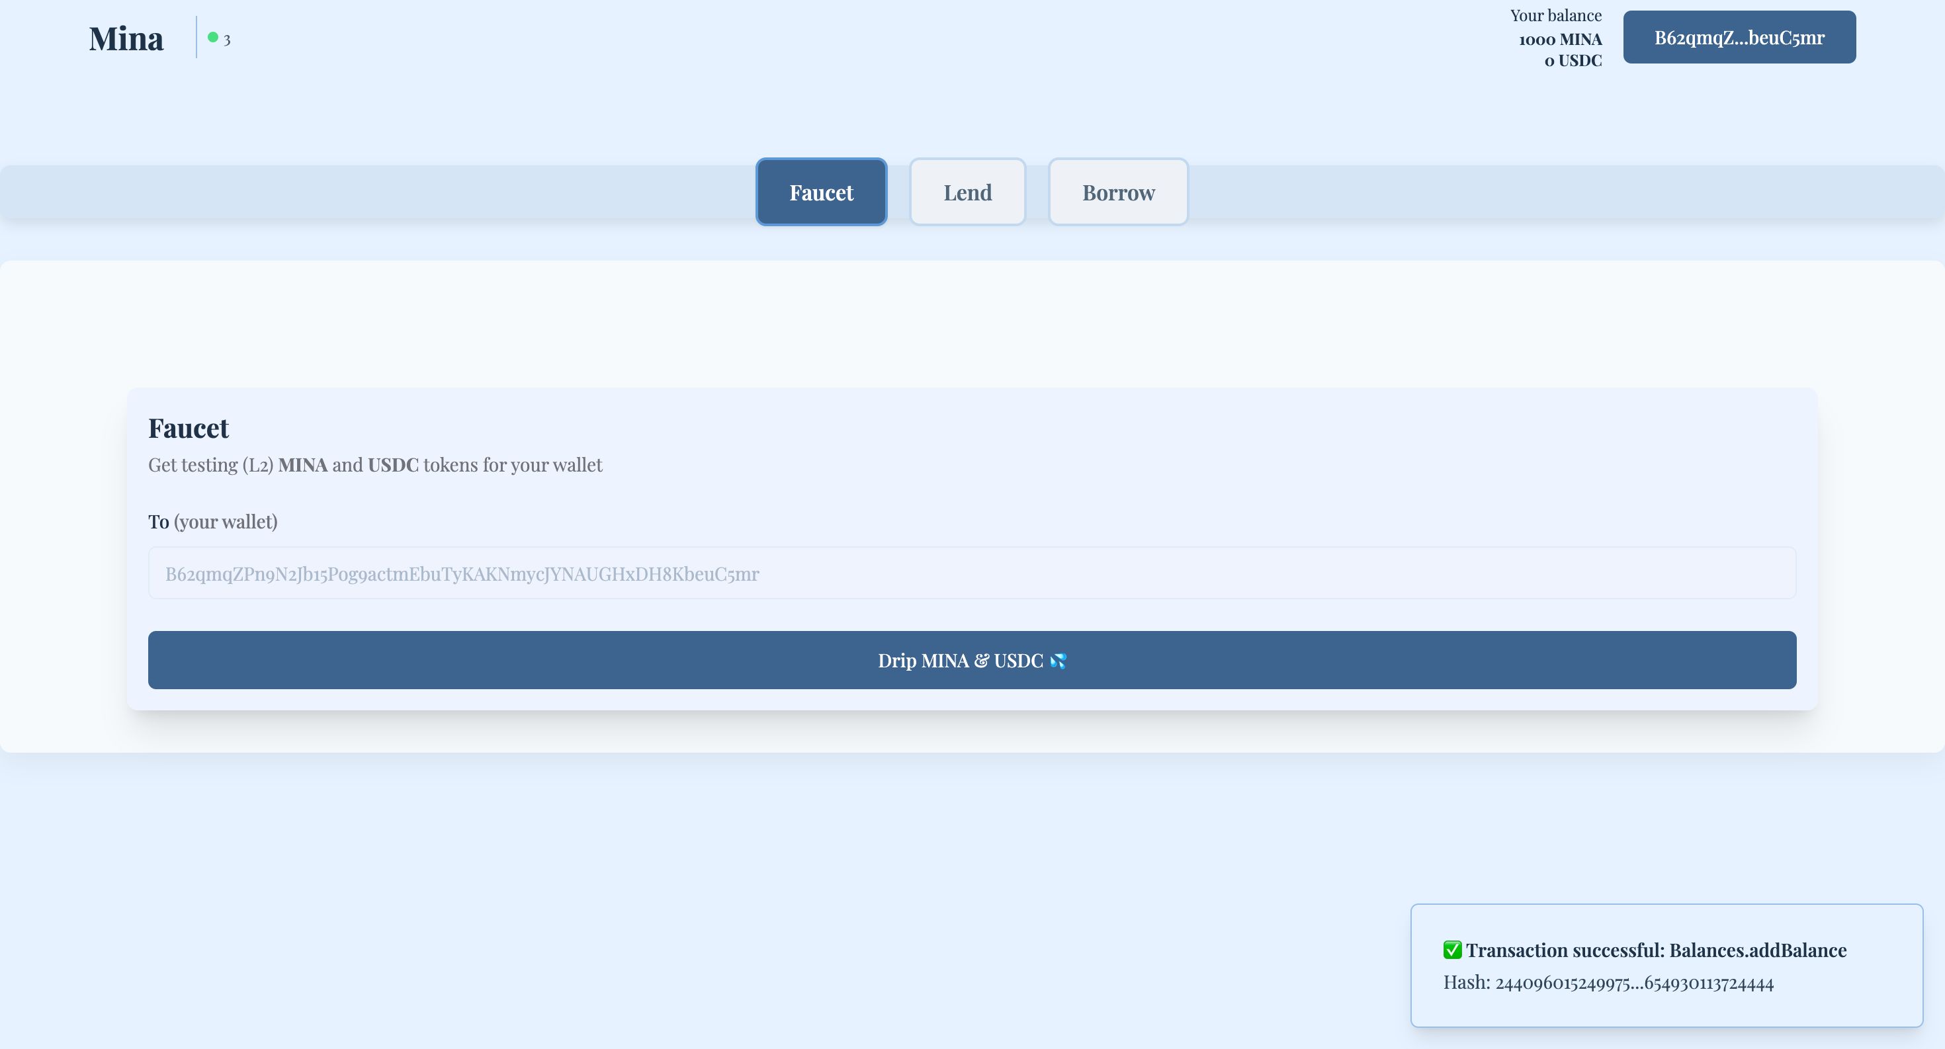
Task: Click the 'To (your wallet)' label
Action: (213, 521)
